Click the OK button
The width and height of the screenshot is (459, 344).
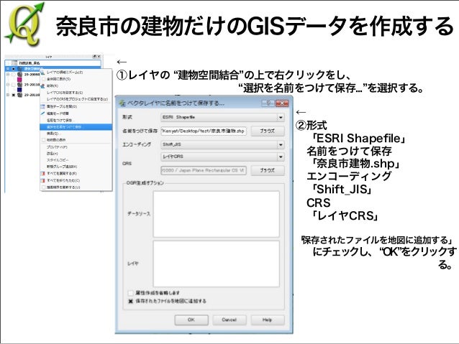(x=191, y=320)
